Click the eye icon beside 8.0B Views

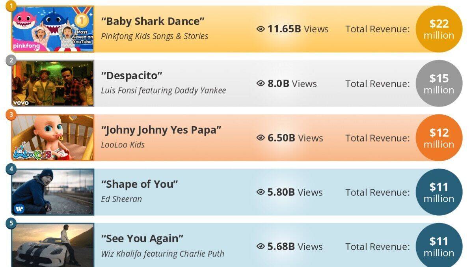pyautogui.click(x=260, y=83)
